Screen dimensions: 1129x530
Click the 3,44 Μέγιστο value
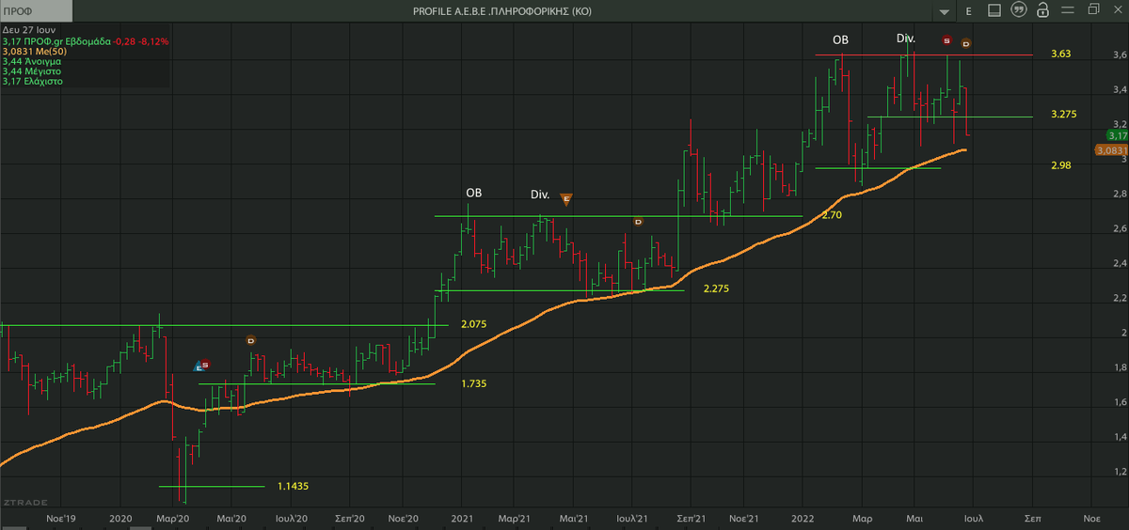(x=32, y=71)
